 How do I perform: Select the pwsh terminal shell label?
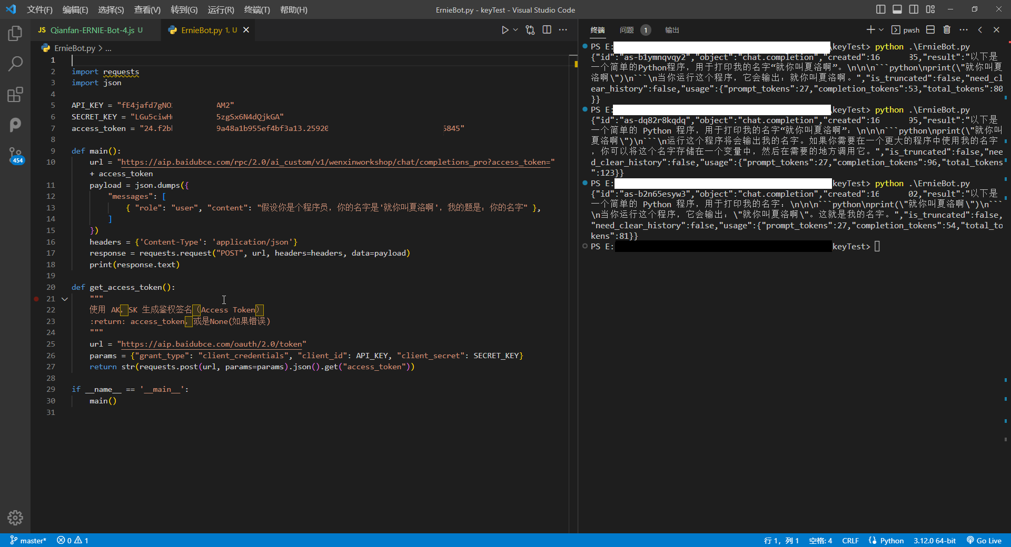point(906,30)
